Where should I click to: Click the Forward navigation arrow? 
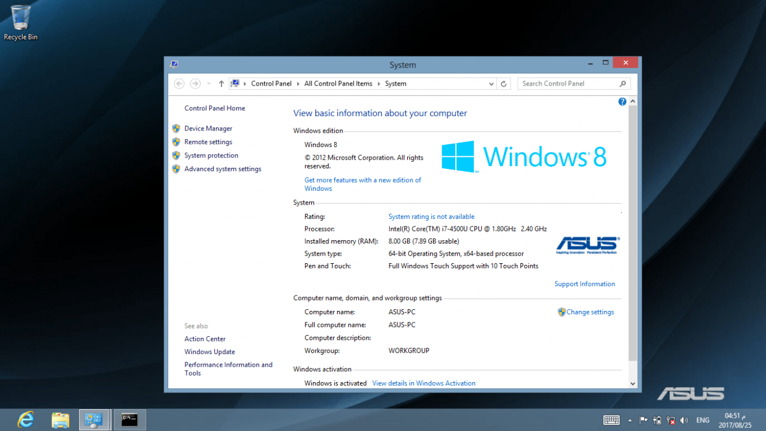pyautogui.click(x=195, y=84)
